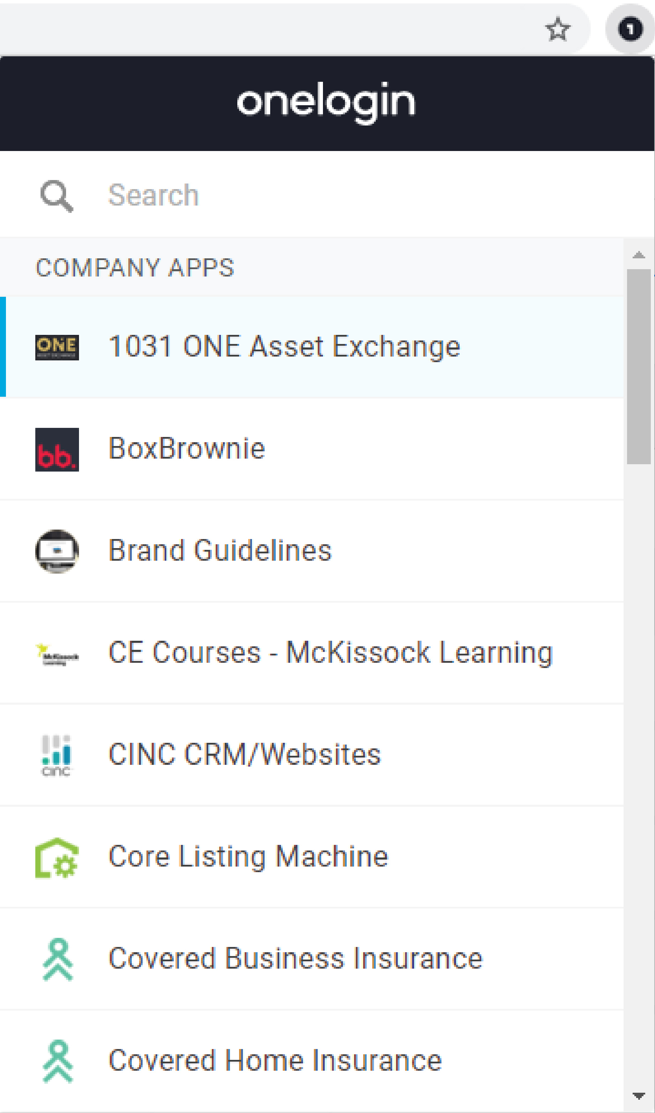Open CINC CRM/Websites app
The height and width of the screenshot is (1113, 655).
pos(312,755)
